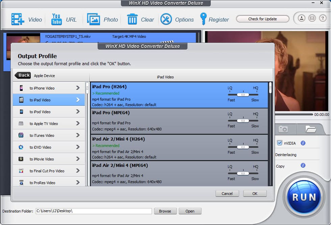The width and height of the screenshot is (331, 225).
Task: Expand the to iTunes Video arrow
Action: point(78,135)
